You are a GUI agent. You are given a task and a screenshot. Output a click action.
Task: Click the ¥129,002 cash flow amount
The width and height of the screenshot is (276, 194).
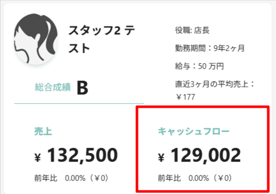pyautogui.click(x=199, y=155)
